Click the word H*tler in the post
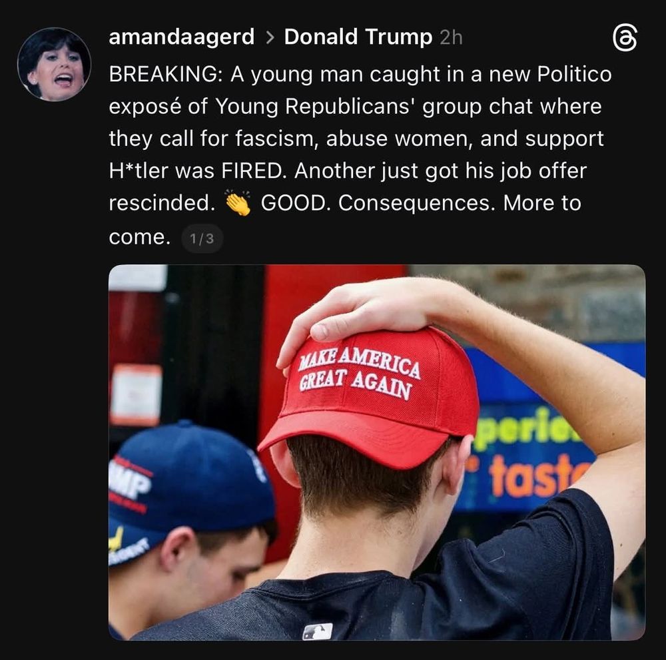666x660 pixels. tap(139, 170)
